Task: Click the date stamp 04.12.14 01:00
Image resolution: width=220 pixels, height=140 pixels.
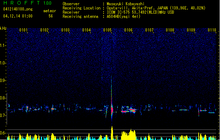Action: tap(18, 16)
